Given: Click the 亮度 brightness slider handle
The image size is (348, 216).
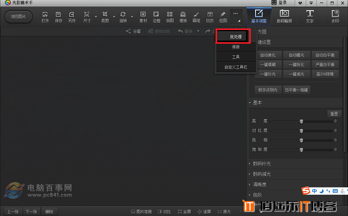Looking at the screenshot, I should 301,121.
